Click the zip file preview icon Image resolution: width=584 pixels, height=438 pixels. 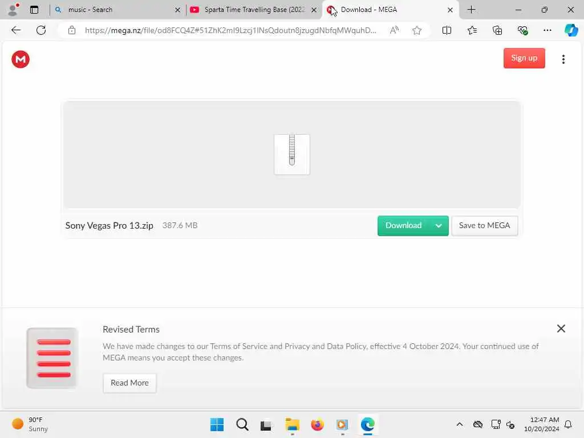coord(292,154)
